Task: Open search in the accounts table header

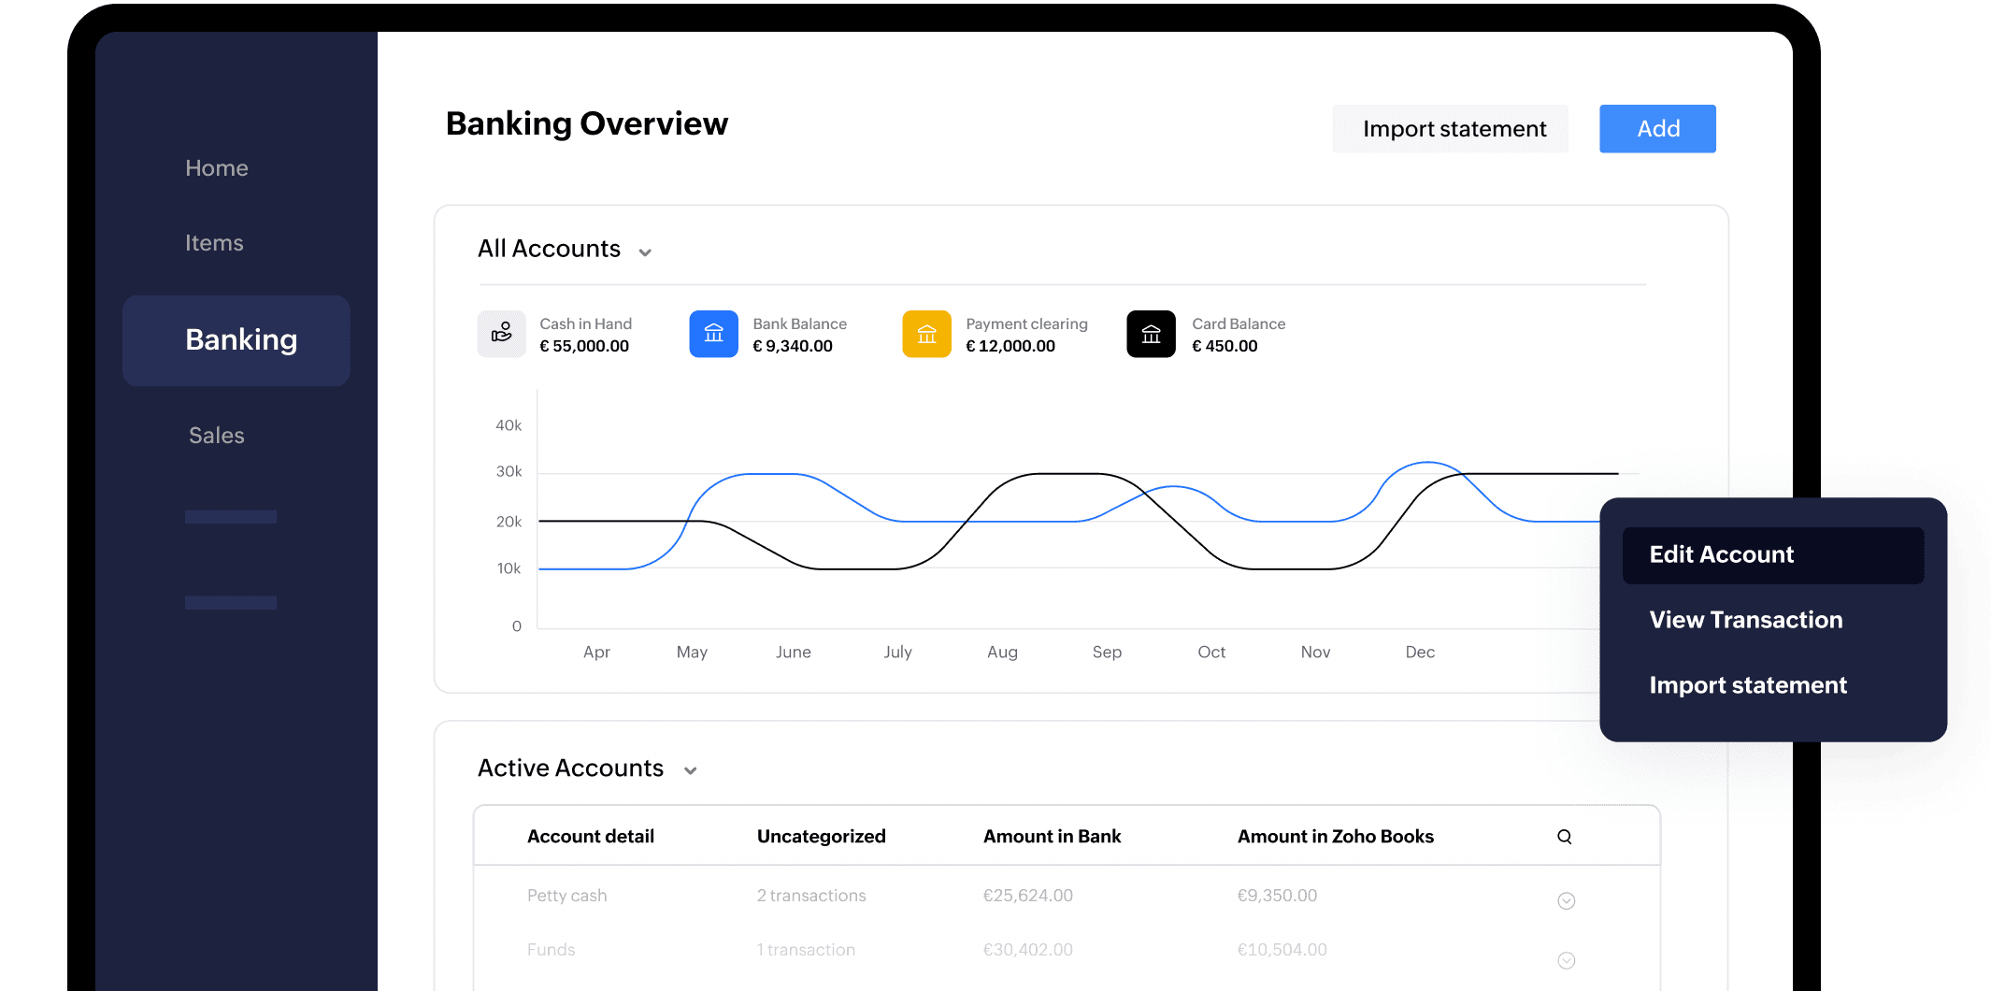Action: click(1565, 837)
